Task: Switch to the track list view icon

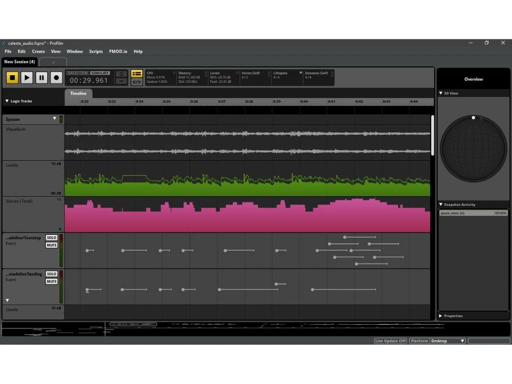Action: (x=137, y=73)
